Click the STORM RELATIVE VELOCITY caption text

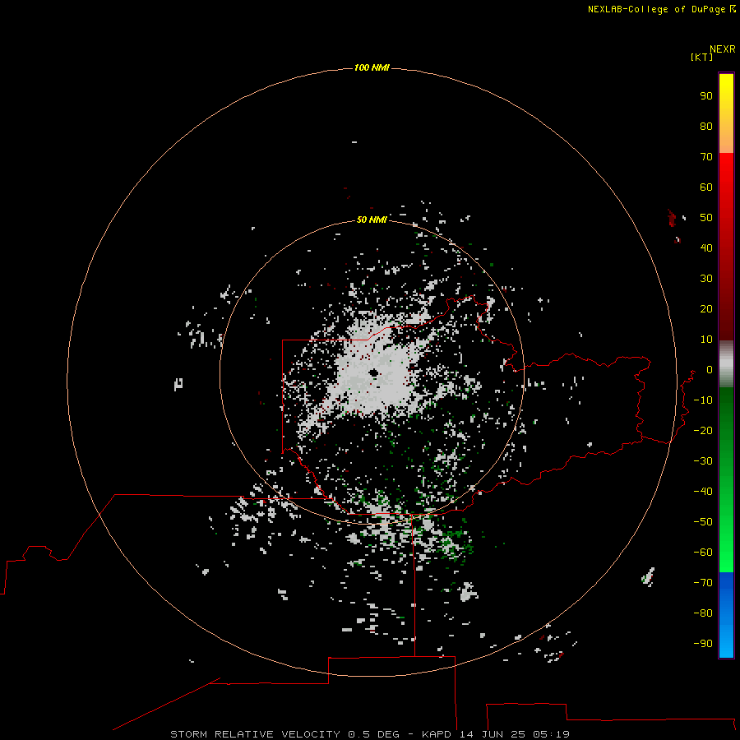tap(255, 734)
